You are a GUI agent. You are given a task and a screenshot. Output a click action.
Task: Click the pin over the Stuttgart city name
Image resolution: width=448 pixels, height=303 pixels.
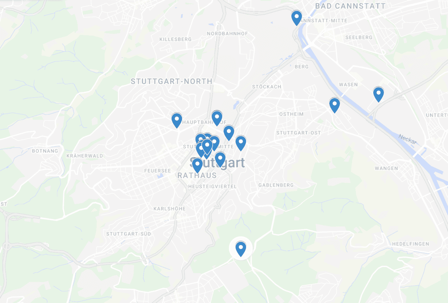point(220,159)
